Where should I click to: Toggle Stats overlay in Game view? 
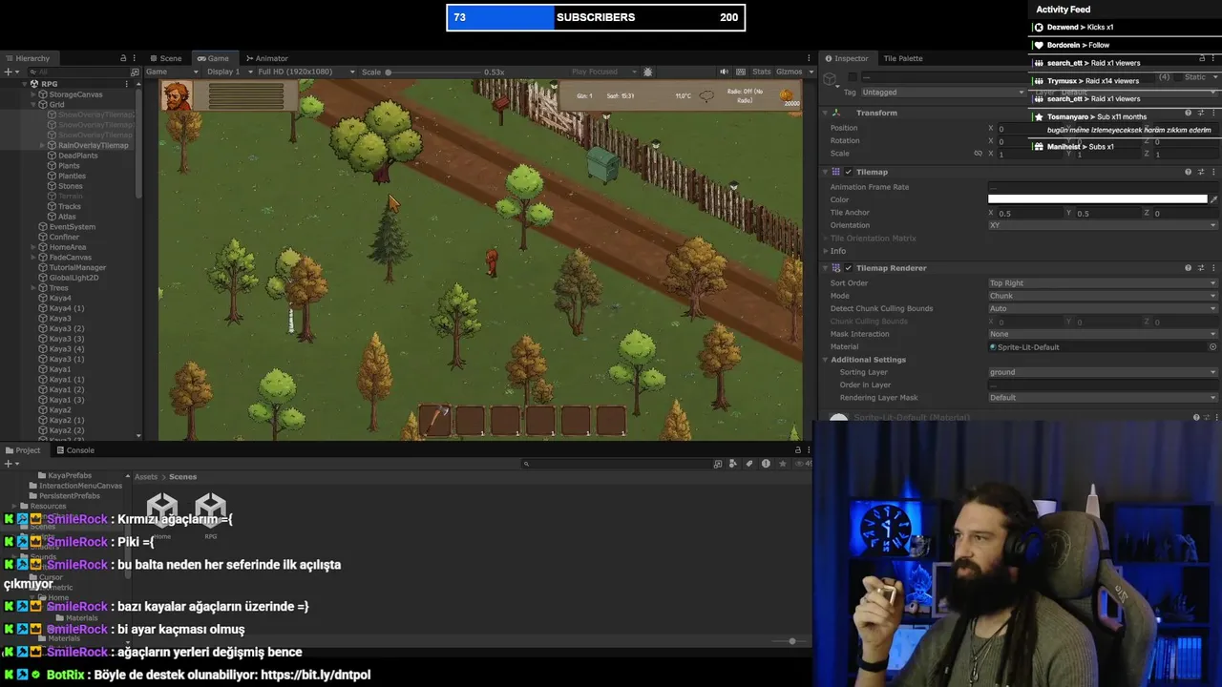pyautogui.click(x=761, y=72)
